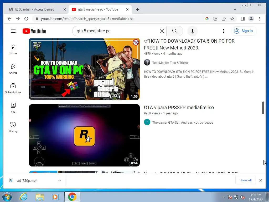This screenshot has width=269, height=202.
Task: Open Chrome's three-dot customize menu
Action: point(260,19)
